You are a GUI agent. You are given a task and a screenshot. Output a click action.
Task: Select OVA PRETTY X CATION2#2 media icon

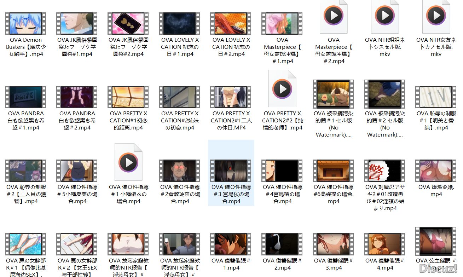point(282,89)
